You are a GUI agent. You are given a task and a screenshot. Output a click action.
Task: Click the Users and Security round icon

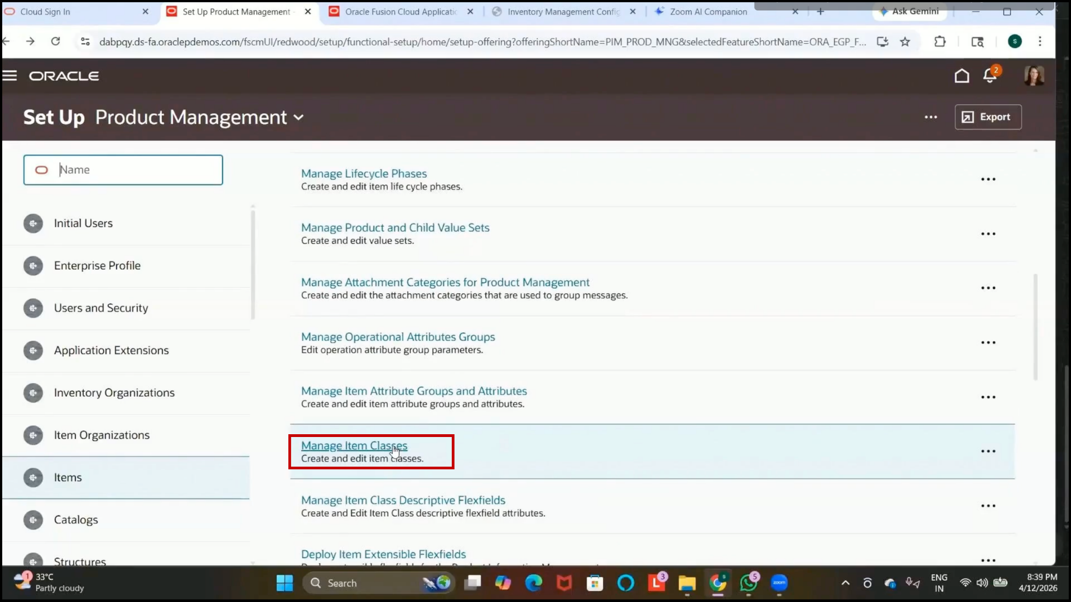[33, 308]
